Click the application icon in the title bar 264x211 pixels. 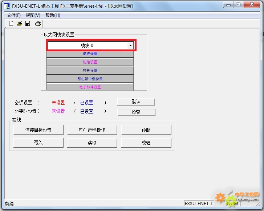click(7, 6)
